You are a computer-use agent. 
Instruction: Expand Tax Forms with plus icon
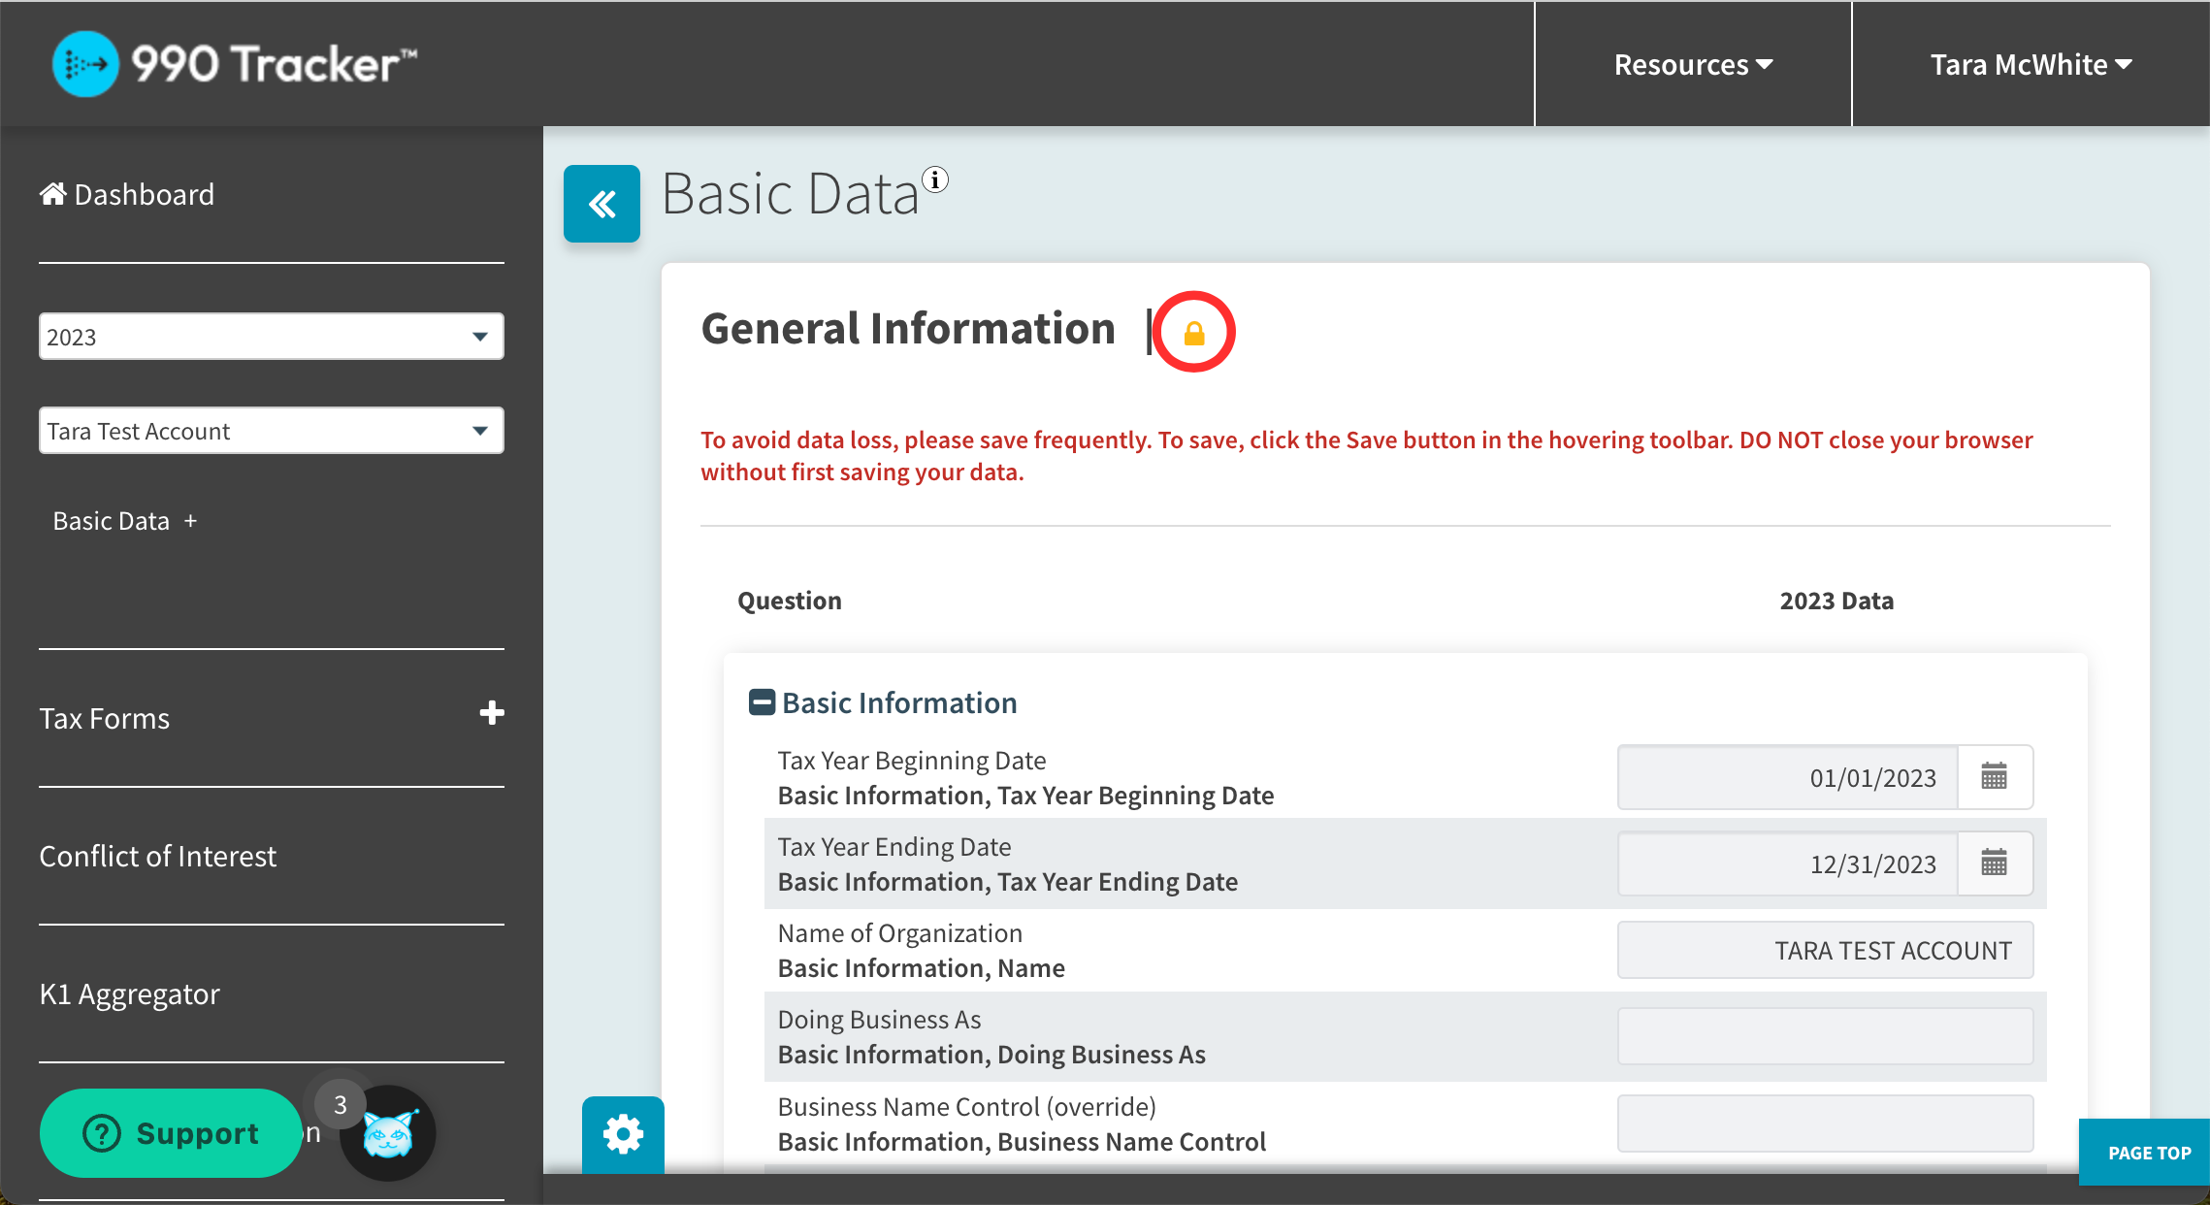click(x=492, y=713)
